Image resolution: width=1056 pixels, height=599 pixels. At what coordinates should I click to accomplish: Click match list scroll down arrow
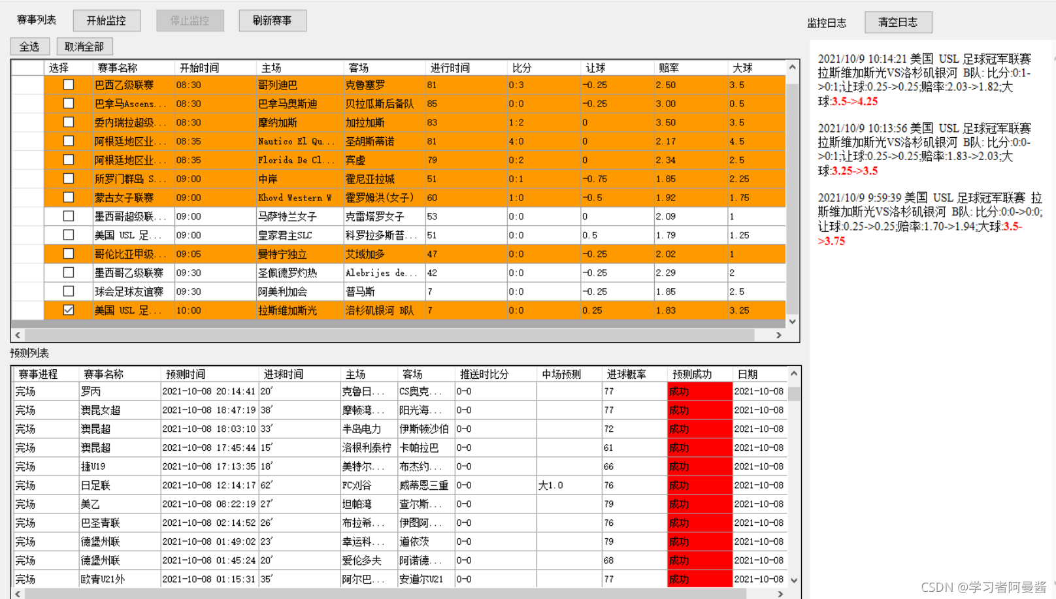[x=793, y=321]
